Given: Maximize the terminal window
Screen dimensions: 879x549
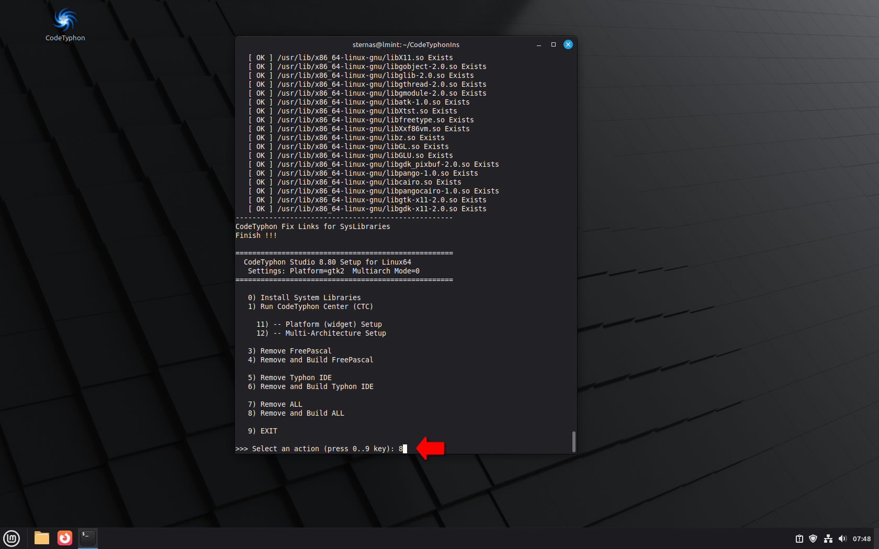Looking at the screenshot, I should [x=554, y=44].
